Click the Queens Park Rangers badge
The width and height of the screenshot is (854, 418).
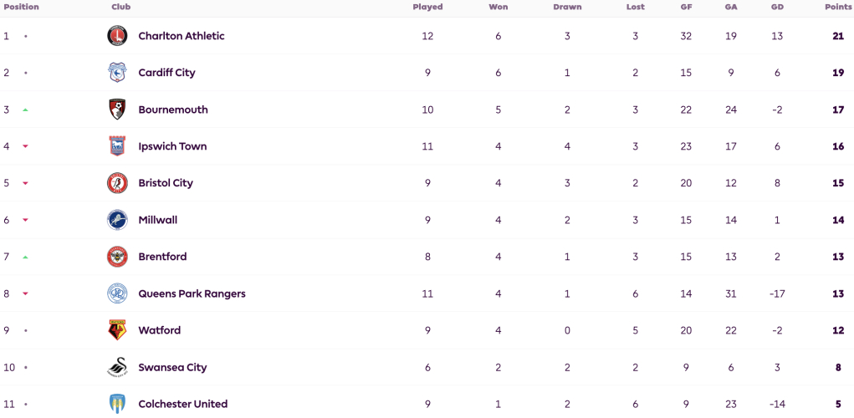tap(117, 293)
